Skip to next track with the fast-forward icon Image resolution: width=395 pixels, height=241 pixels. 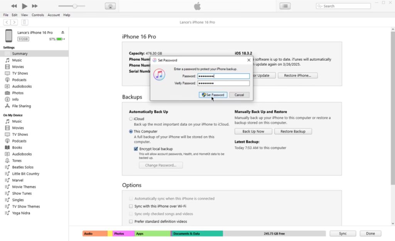point(35,6)
